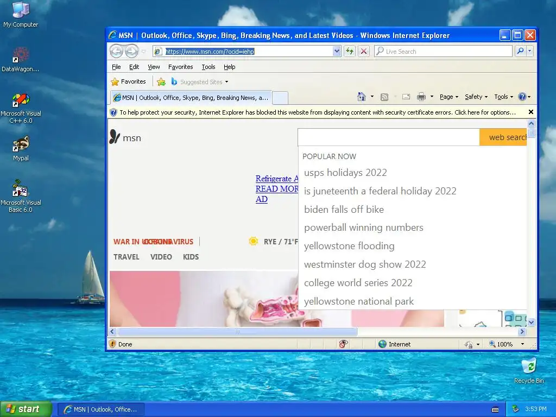Open the VIDEO navigation link
This screenshot has height=417, width=556.
[161, 257]
